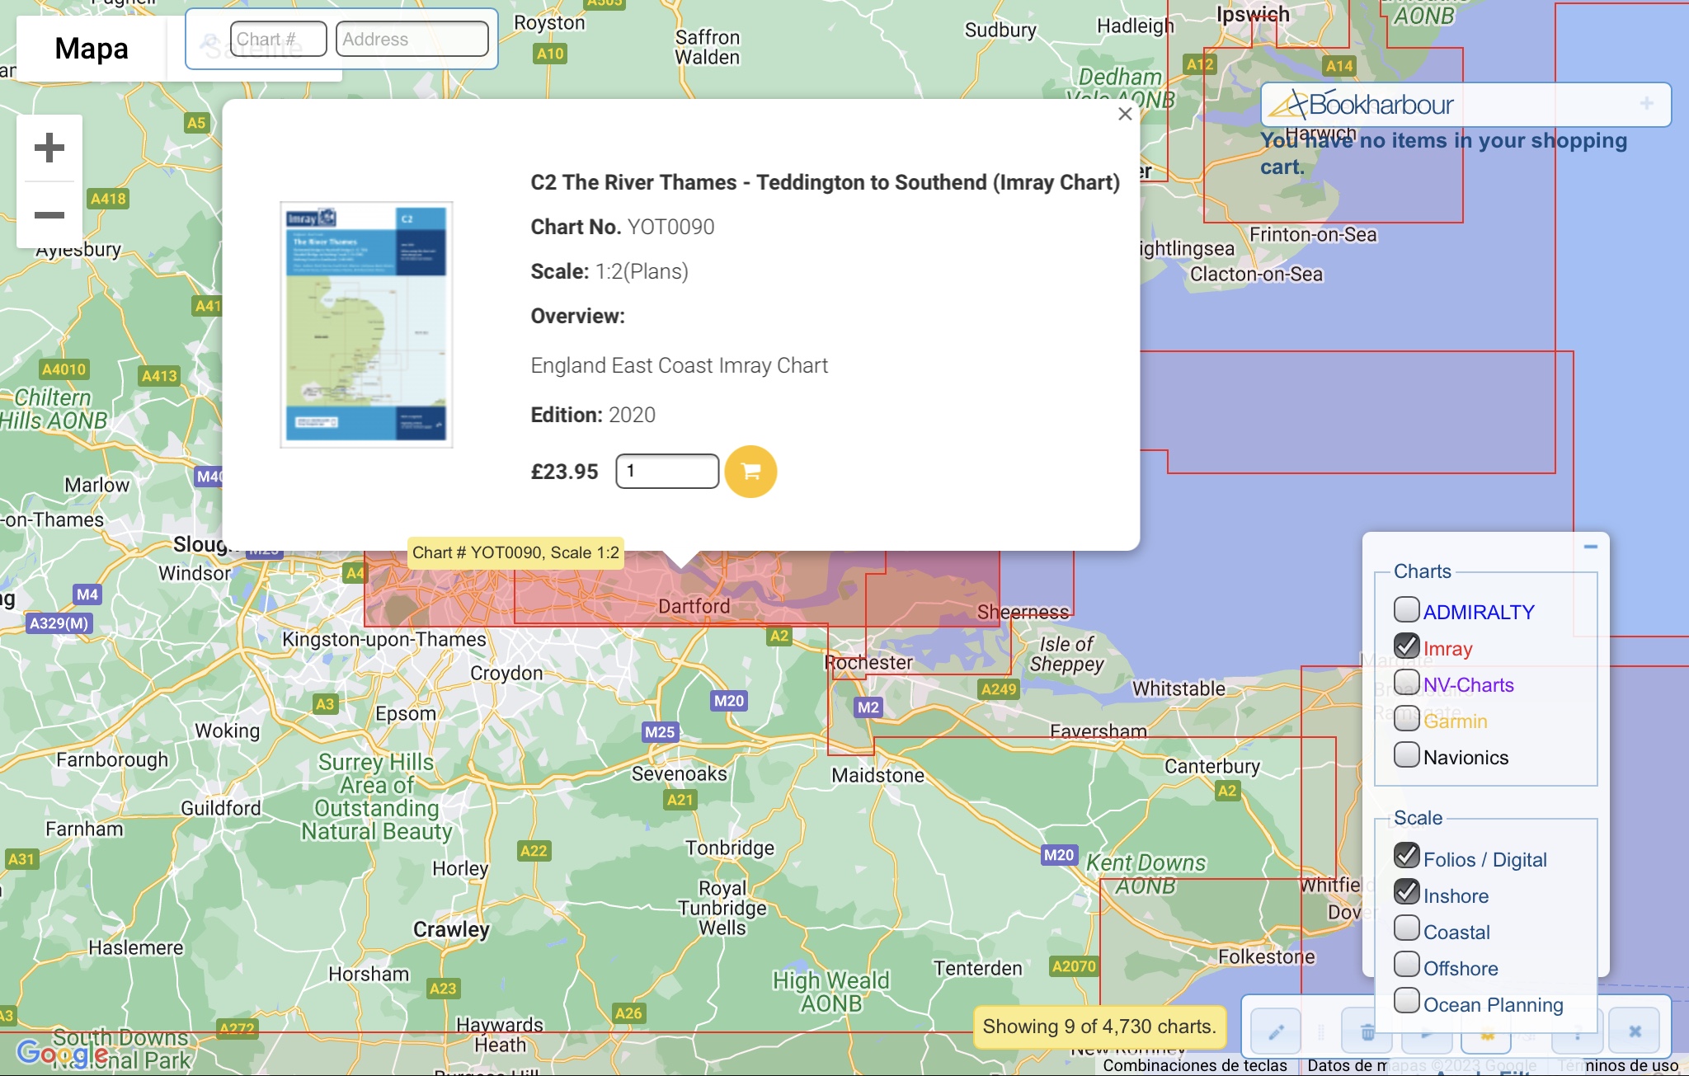Click the yellow add-to-cart button

pos(750,472)
